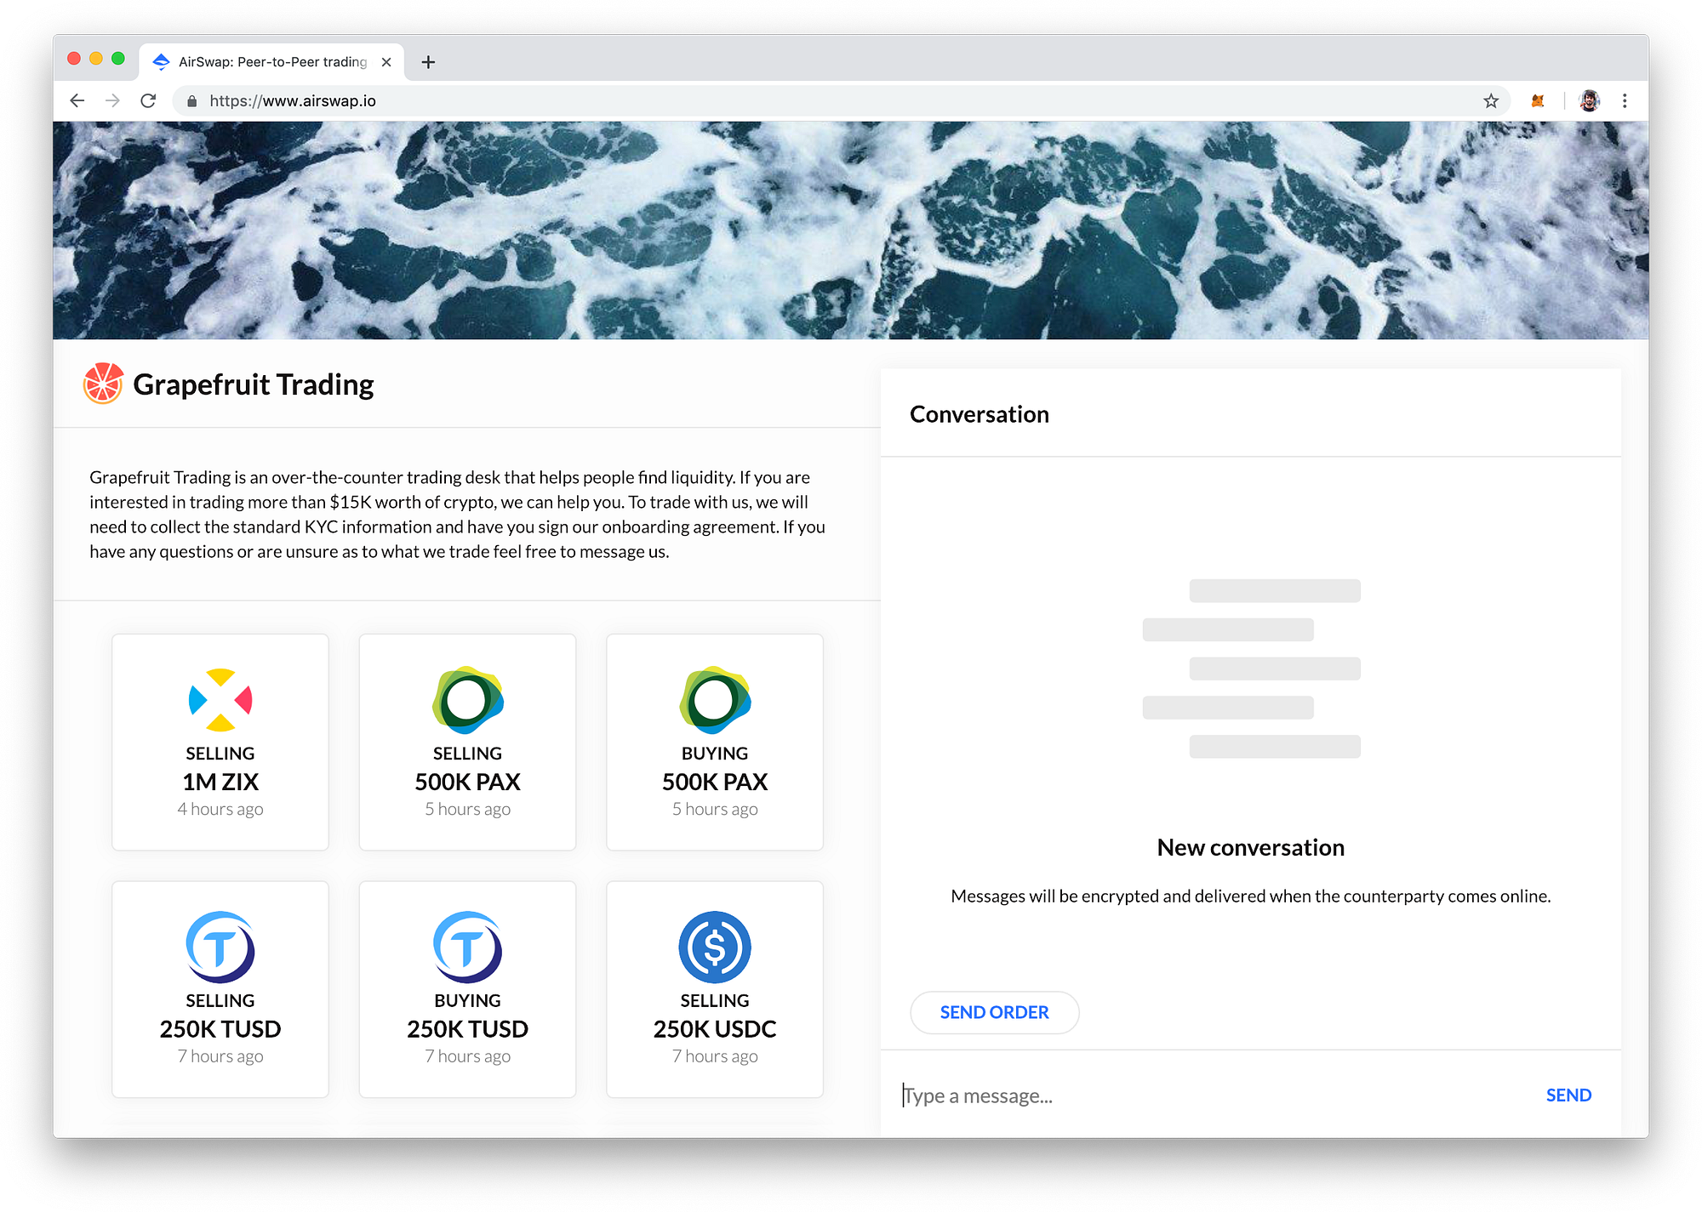Click the USDC token icon

click(x=715, y=947)
